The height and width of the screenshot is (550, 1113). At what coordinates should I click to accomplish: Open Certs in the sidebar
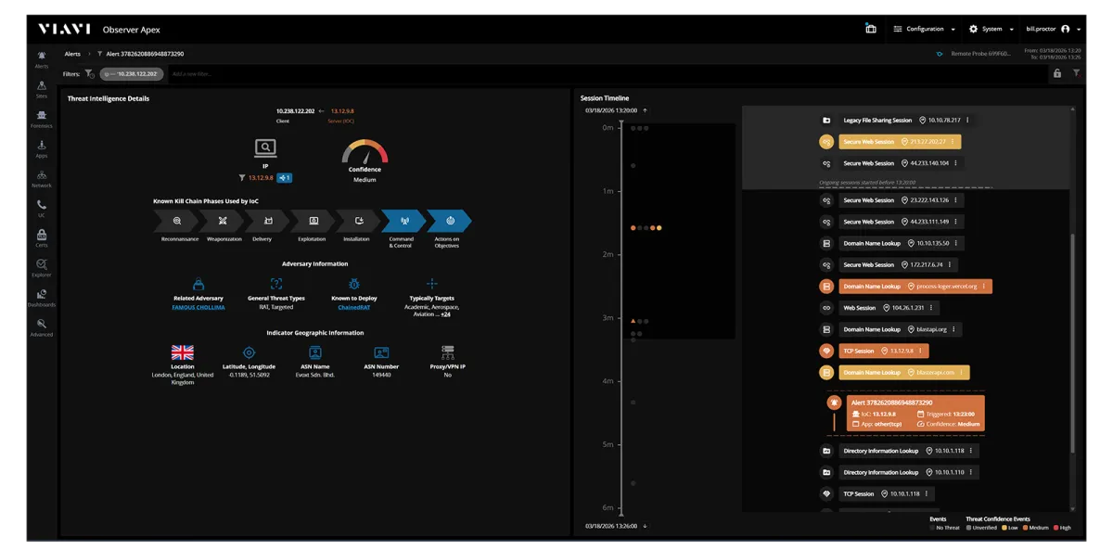click(x=42, y=237)
